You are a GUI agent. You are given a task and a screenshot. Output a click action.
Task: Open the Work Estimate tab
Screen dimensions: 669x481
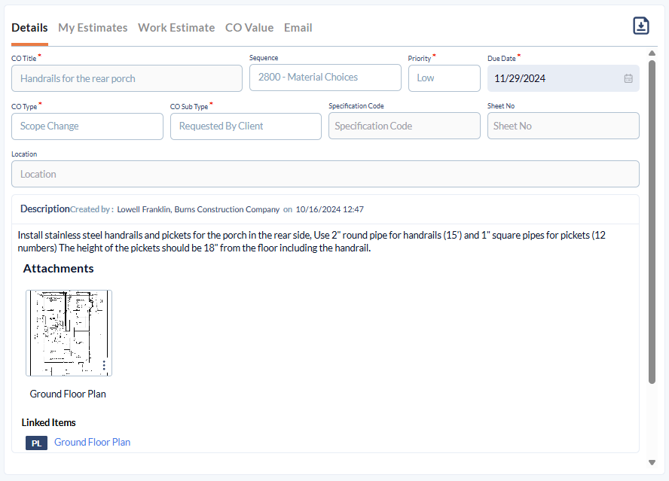(x=176, y=28)
